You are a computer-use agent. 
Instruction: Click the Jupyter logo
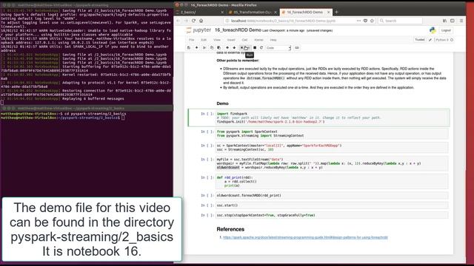(x=198, y=30)
